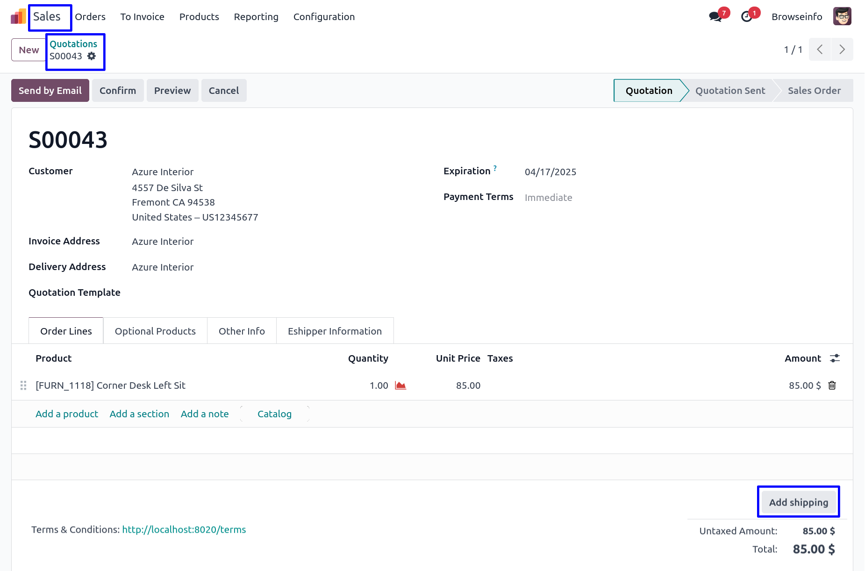Open the Configuration menu

coord(324,17)
